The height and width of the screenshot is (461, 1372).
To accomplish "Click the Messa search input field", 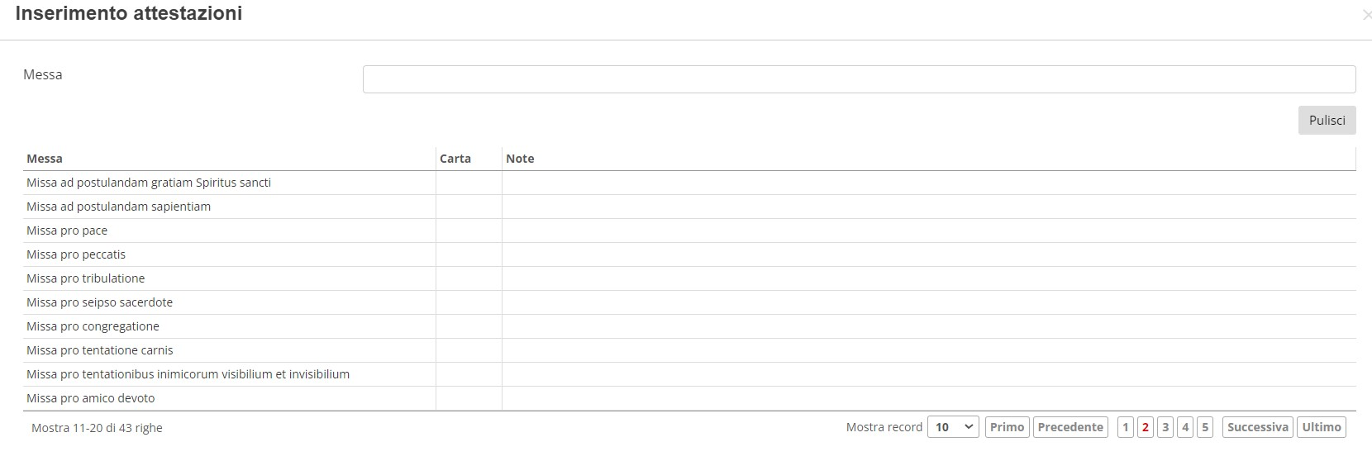I will pos(859,79).
